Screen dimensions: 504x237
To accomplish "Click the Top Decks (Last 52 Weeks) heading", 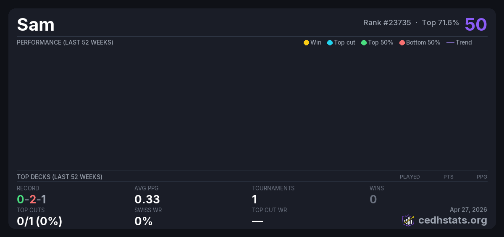I will [x=60, y=177].
